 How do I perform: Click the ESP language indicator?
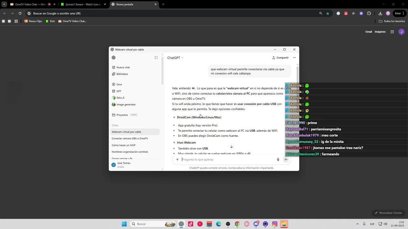coord(372,224)
